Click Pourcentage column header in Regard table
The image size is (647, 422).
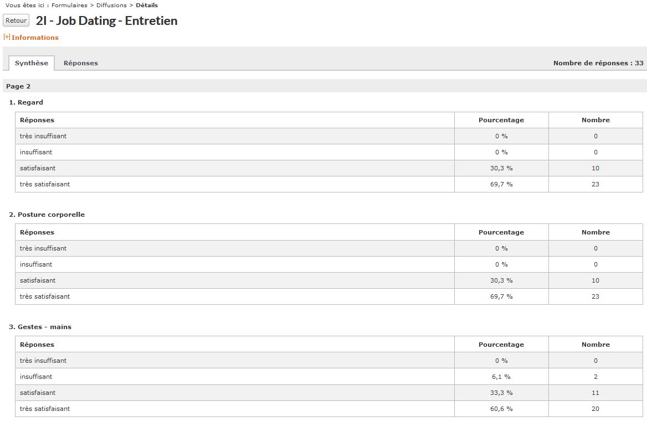(501, 120)
